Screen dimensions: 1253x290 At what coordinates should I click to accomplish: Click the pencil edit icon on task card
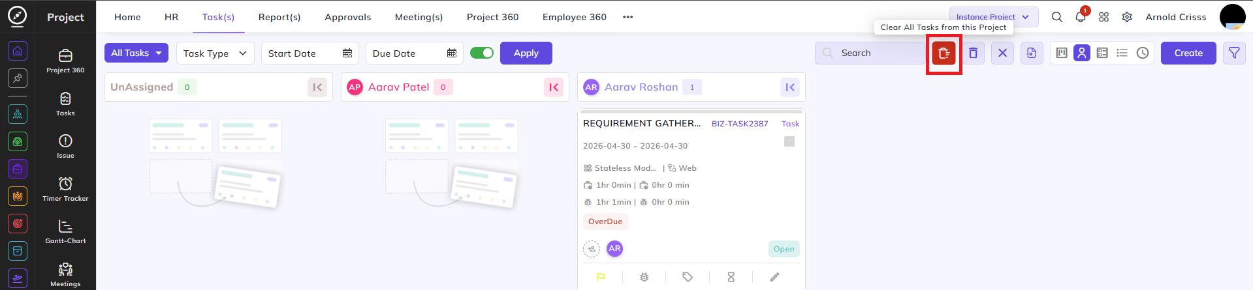(774, 277)
